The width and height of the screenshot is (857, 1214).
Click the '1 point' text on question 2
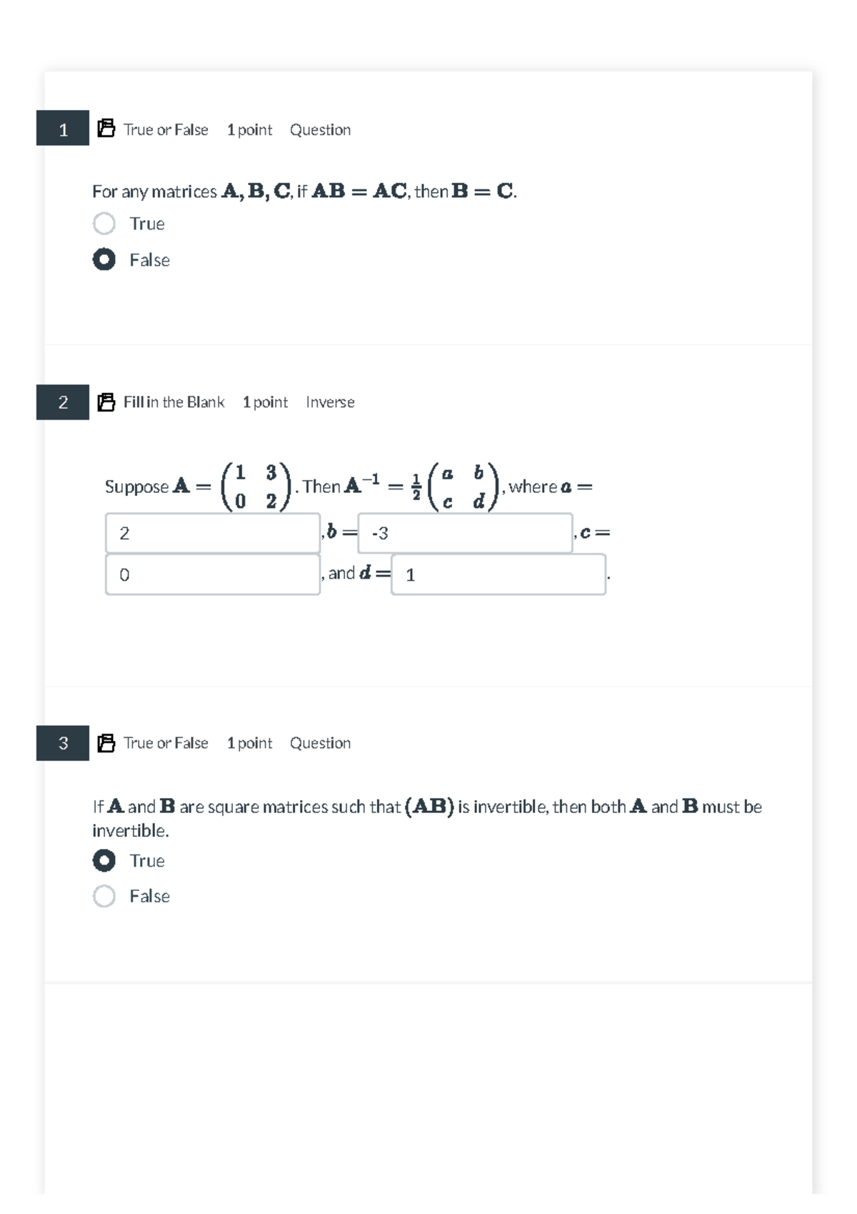[264, 402]
